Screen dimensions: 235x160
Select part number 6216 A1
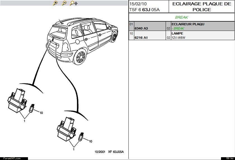coord(141,38)
